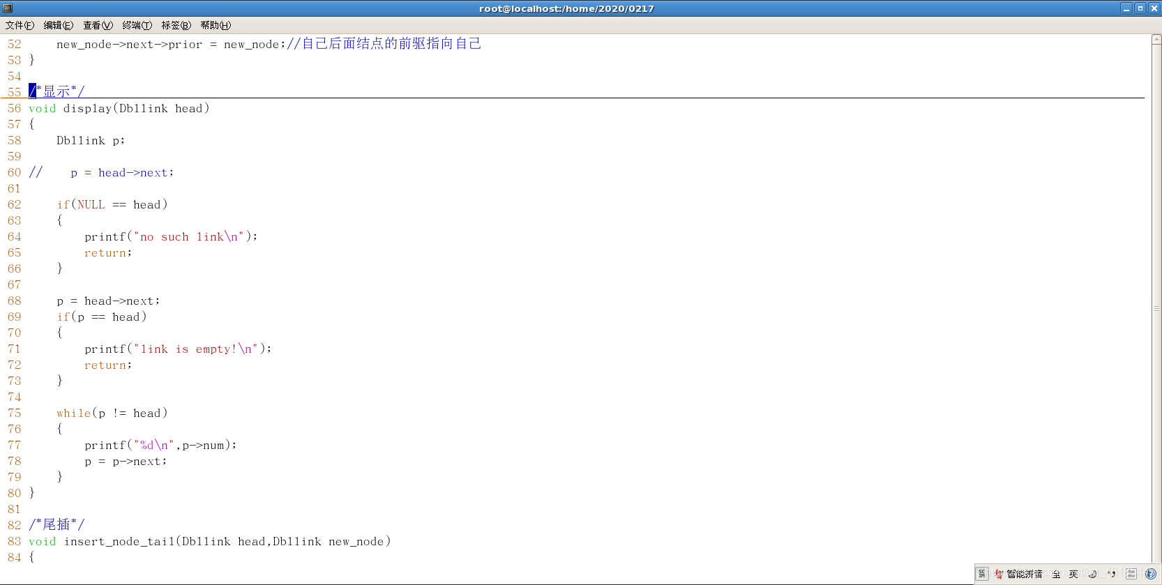1162x585 pixels.
Task: Select the 智能拼音 input method button
Action: [1018, 574]
